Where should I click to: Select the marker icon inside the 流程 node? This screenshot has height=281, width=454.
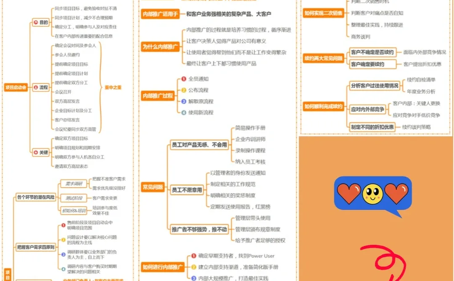(x=35, y=87)
